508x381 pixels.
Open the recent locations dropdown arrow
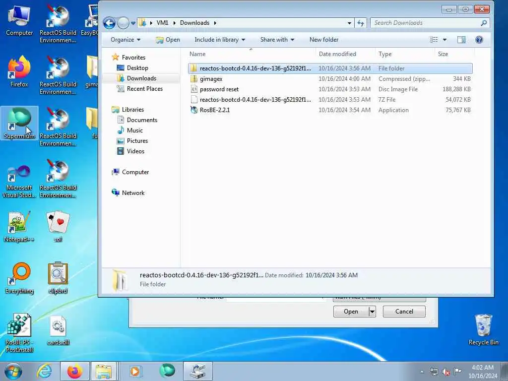pyautogui.click(x=133, y=23)
